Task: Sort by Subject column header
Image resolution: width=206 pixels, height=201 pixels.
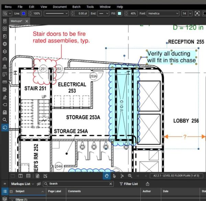Action: coord(20,191)
